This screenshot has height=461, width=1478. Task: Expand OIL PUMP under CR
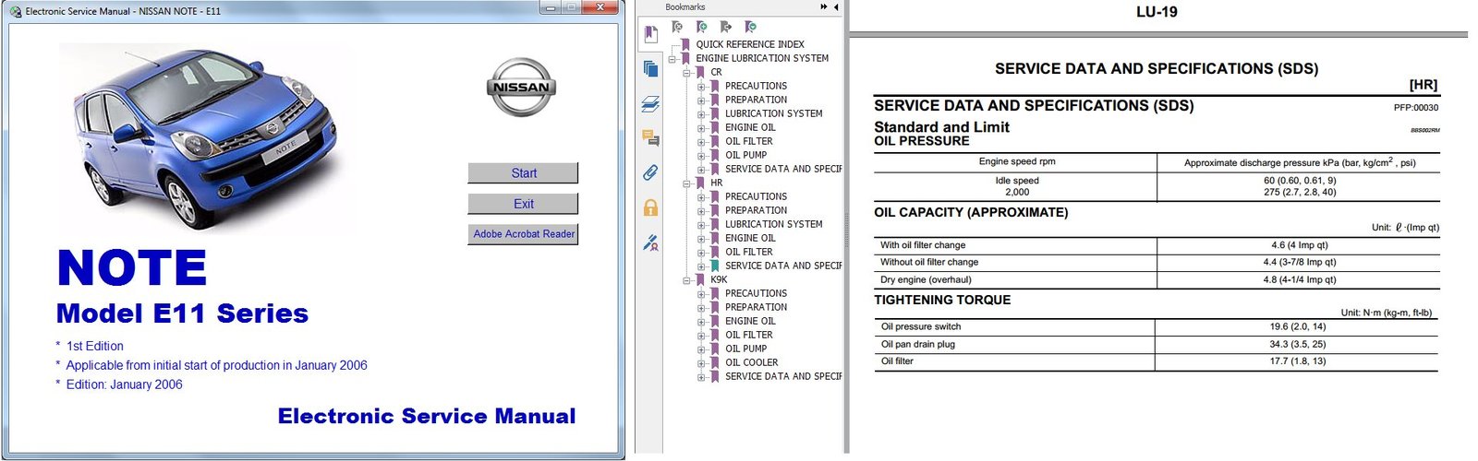pyautogui.click(x=701, y=155)
